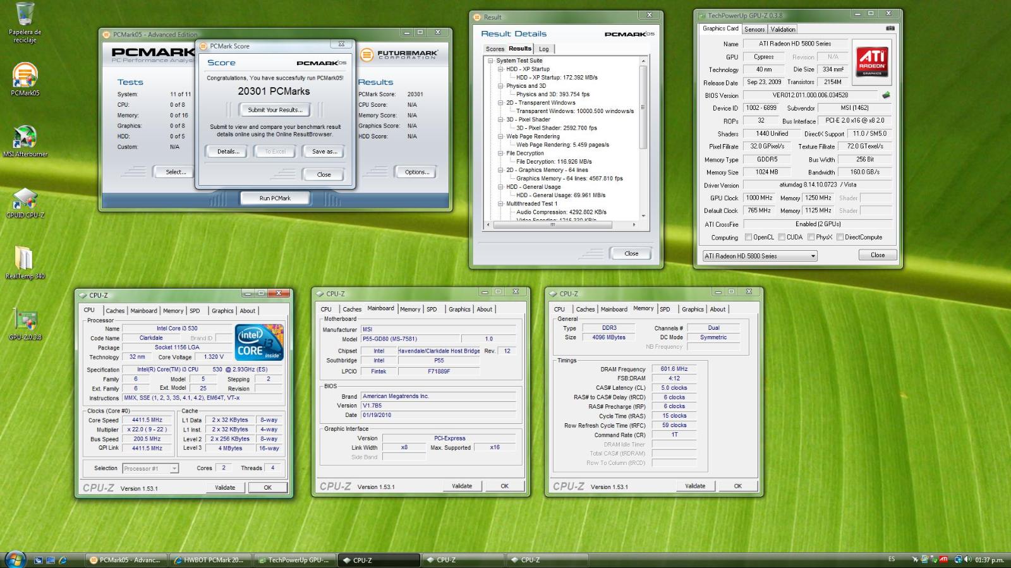The height and width of the screenshot is (568, 1011).
Task: Collapse the HDD - XP Startup tree node
Action: (x=500, y=69)
